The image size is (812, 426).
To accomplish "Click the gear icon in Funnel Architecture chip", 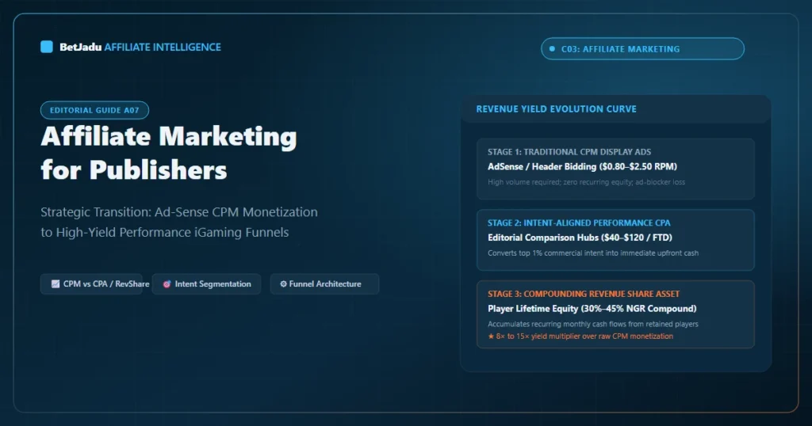I will pyautogui.click(x=283, y=283).
